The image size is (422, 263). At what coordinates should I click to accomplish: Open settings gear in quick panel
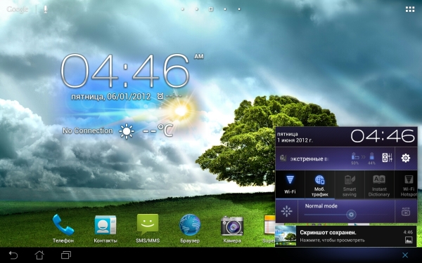[x=406, y=158]
